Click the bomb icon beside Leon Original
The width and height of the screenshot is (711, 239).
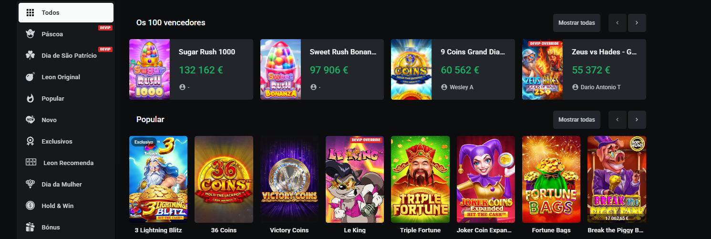tap(31, 77)
